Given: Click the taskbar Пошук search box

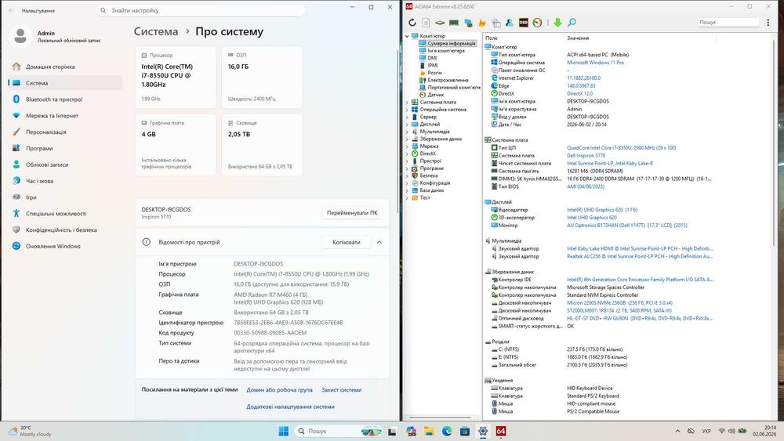Looking at the screenshot, I should (x=339, y=431).
